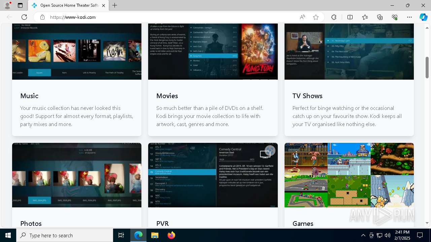Start Read aloud from address bar
The width and height of the screenshot is (431, 242).
[302, 17]
